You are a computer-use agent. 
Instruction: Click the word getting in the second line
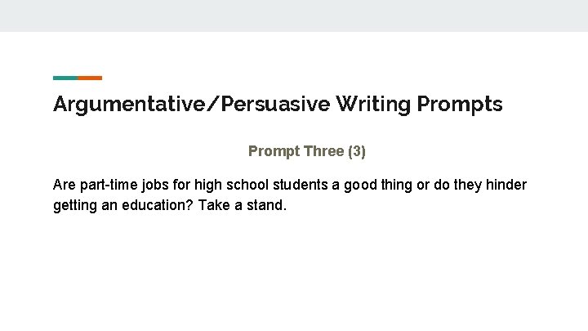point(75,206)
